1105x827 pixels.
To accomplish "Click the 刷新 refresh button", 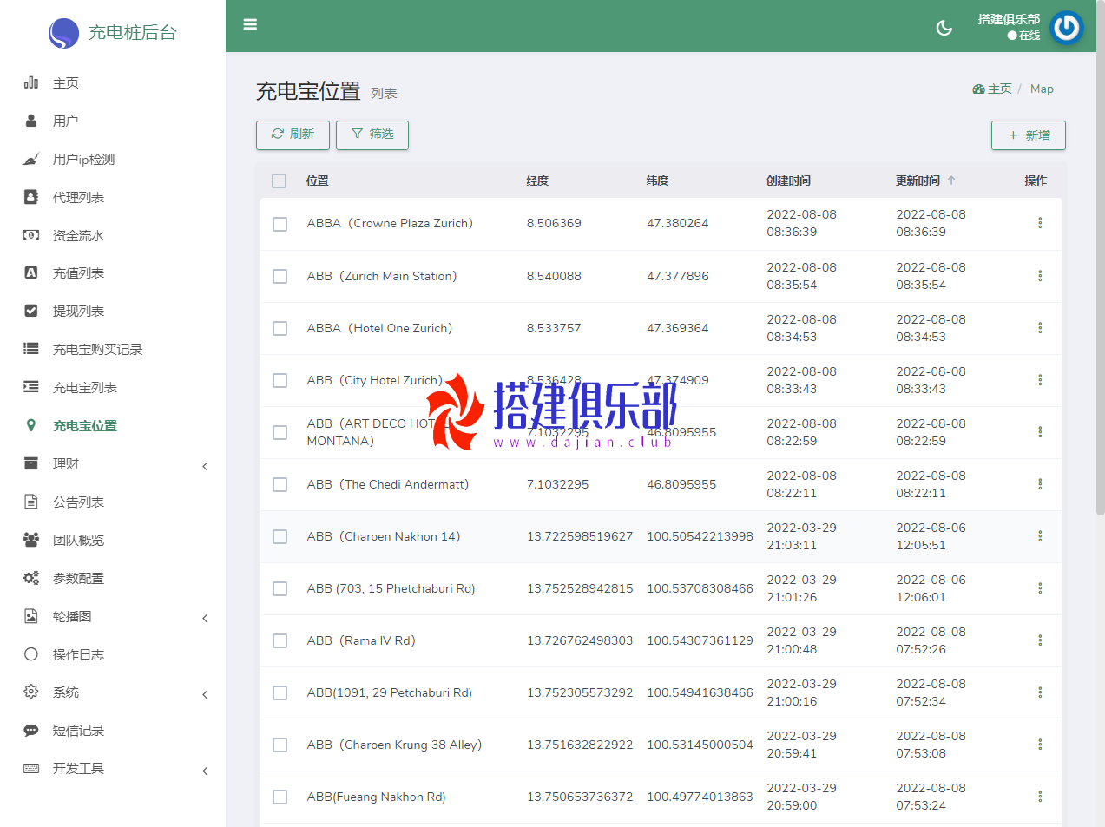I will [x=293, y=135].
